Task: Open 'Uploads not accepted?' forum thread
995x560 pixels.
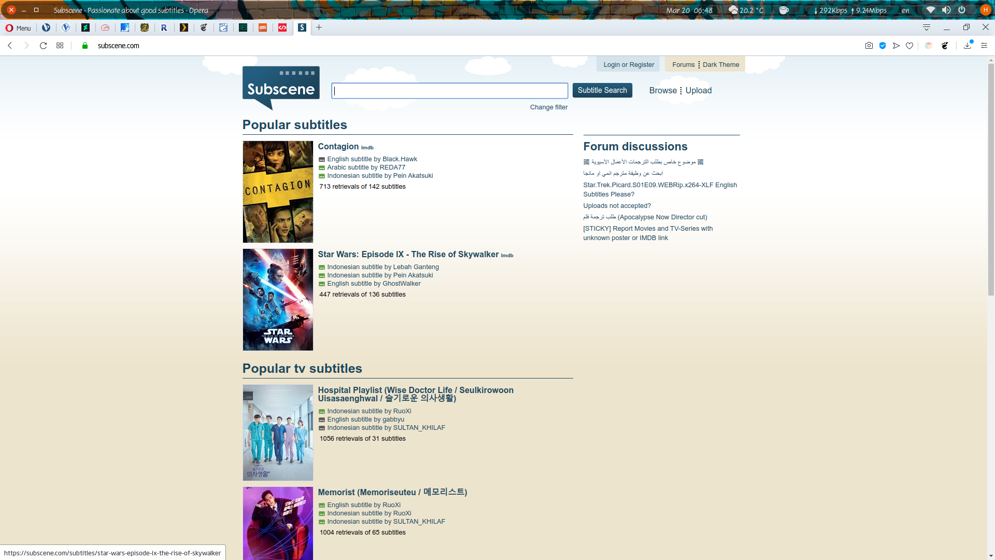Action: pyautogui.click(x=617, y=206)
